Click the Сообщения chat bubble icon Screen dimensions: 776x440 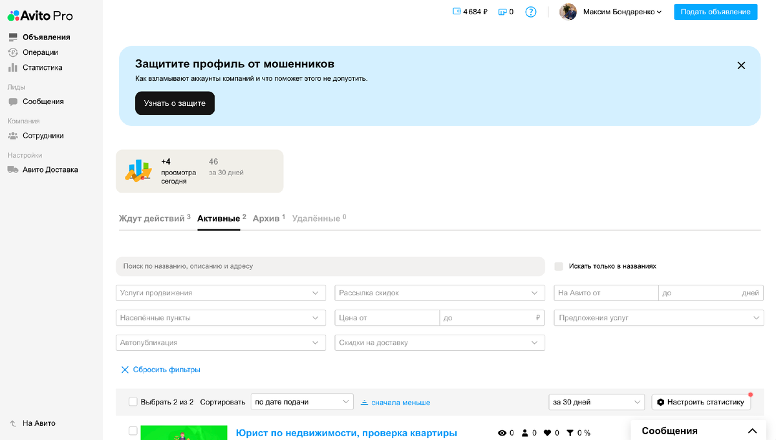[x=13, y=101]
